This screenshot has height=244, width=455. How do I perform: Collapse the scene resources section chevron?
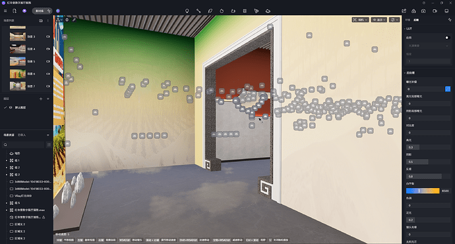(x=48, y=135)
